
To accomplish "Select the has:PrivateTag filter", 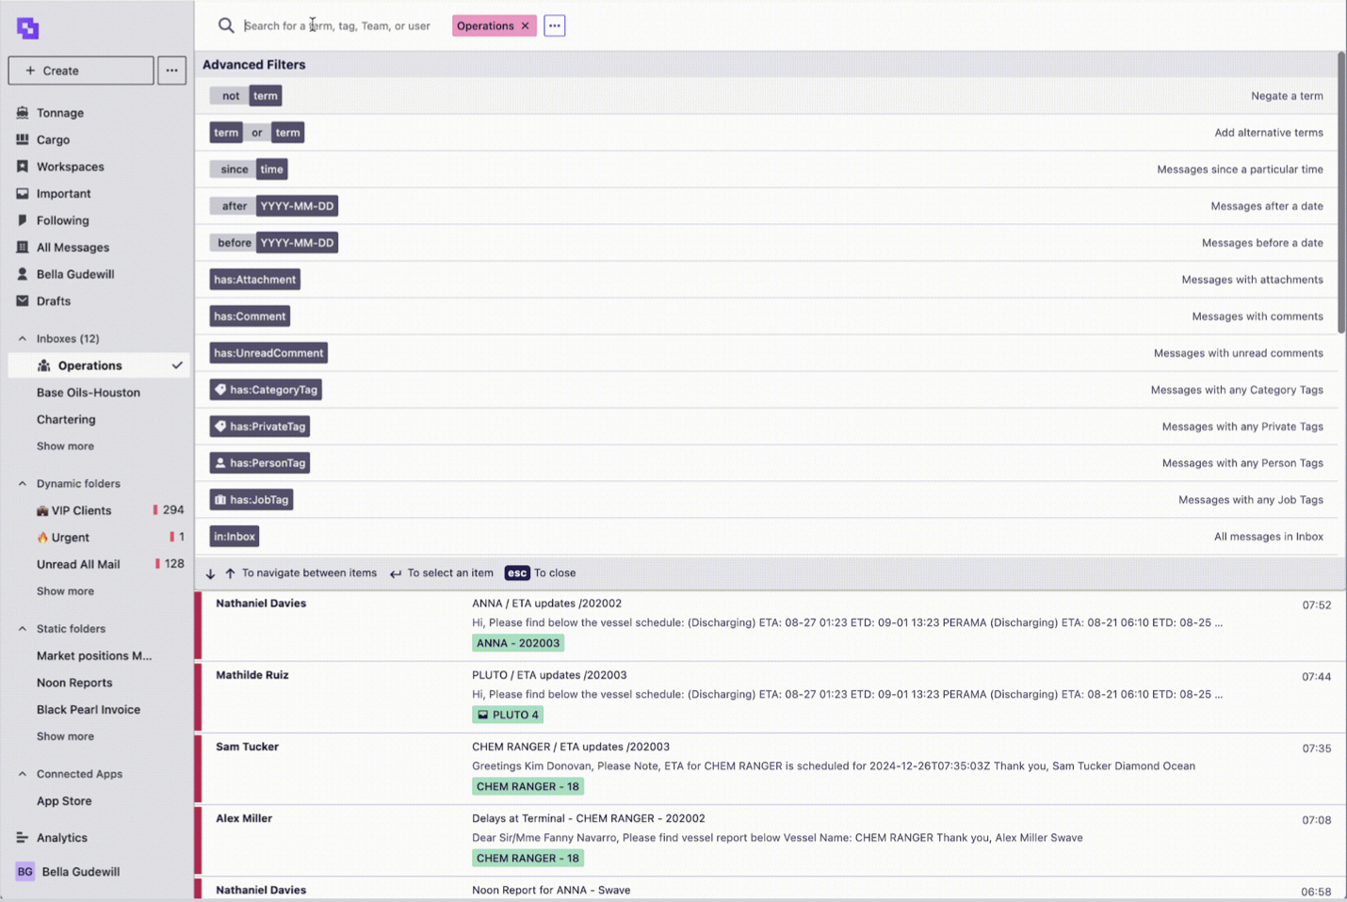I will tap(260, 427).
